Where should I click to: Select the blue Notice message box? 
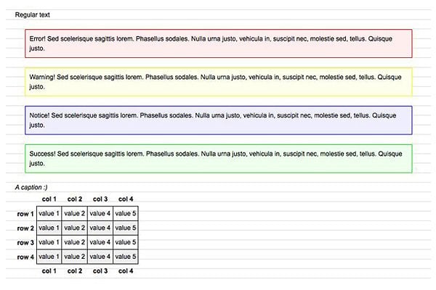click(x=218, y=120)
